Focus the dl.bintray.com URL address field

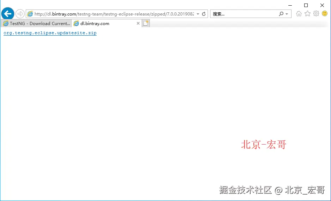click(114, 14)
